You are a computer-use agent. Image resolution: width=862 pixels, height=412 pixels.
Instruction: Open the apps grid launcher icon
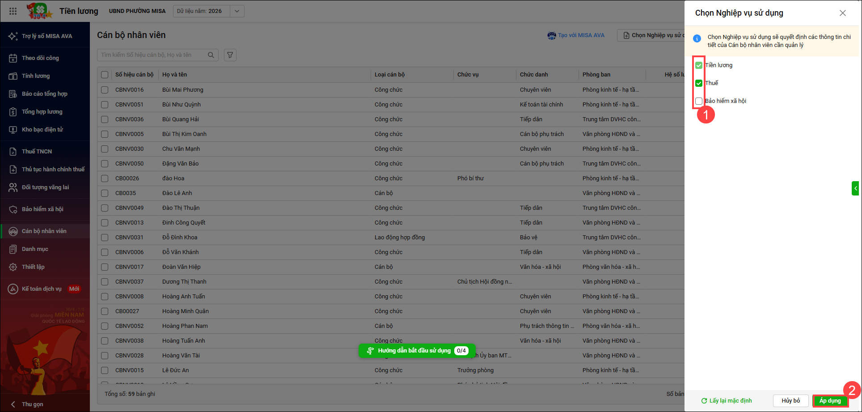(13, 11)
